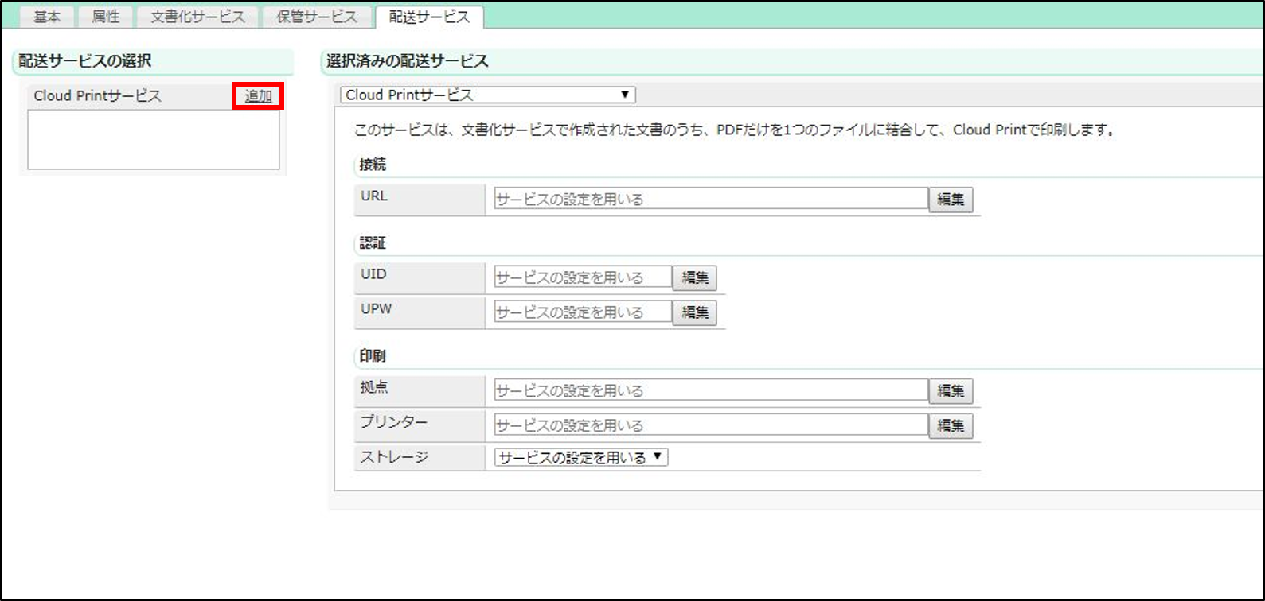
Task: Click 編集 button for プリンター
Action: tap(951, 425)
